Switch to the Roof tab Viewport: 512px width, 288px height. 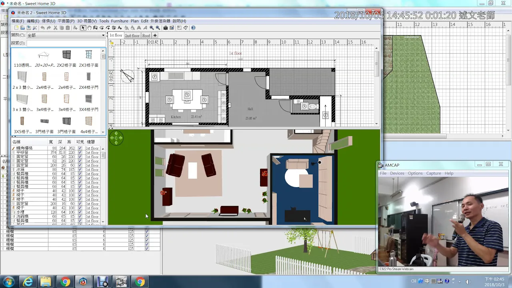pyautogui.click(x=146, y=36)
